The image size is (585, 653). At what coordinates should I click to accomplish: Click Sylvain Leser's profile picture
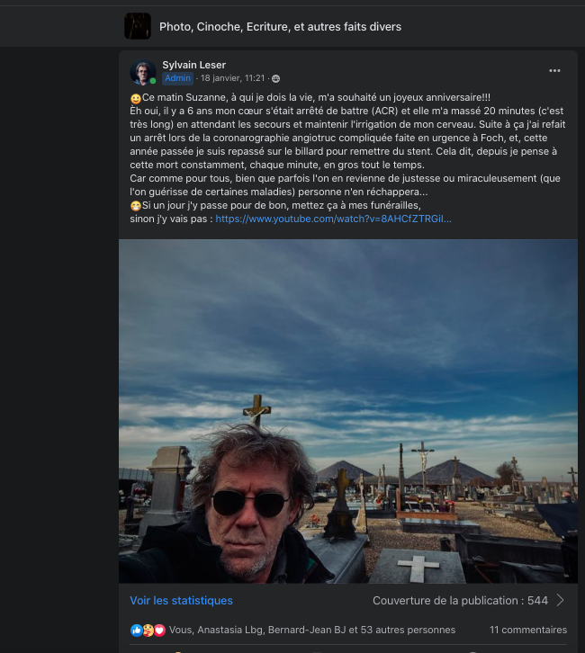tap(142, 72)
